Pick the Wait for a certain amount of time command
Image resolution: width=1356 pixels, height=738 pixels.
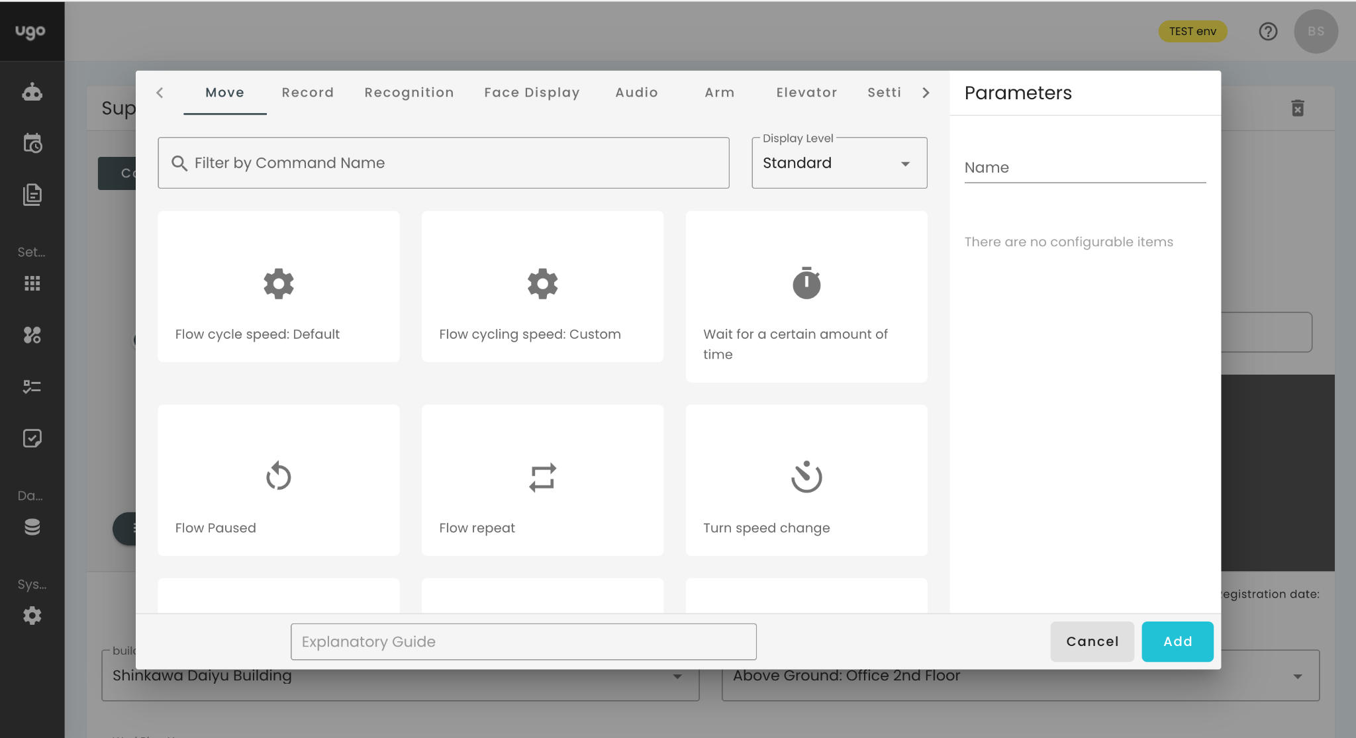click(x=805, y=296)
